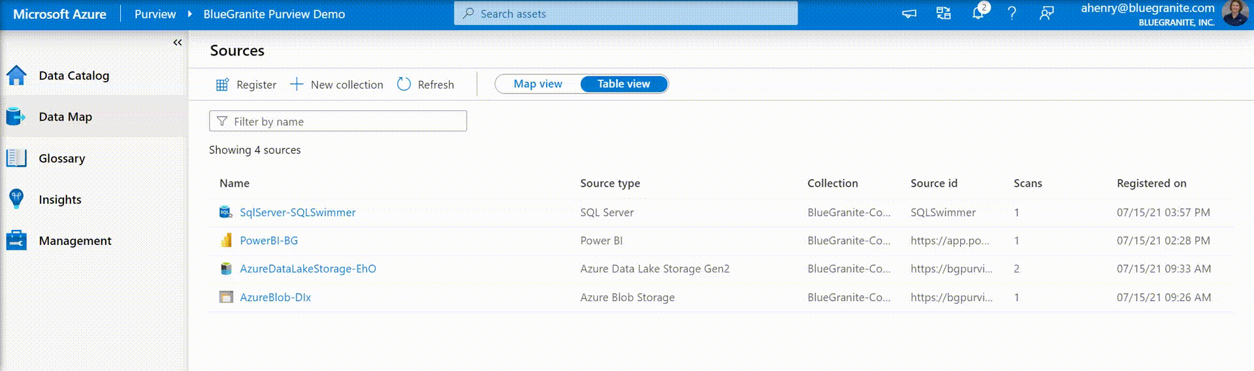Click https://app.po... source id cell
The height and width of the screenshot is (371, 1254).
pos(950,240)
